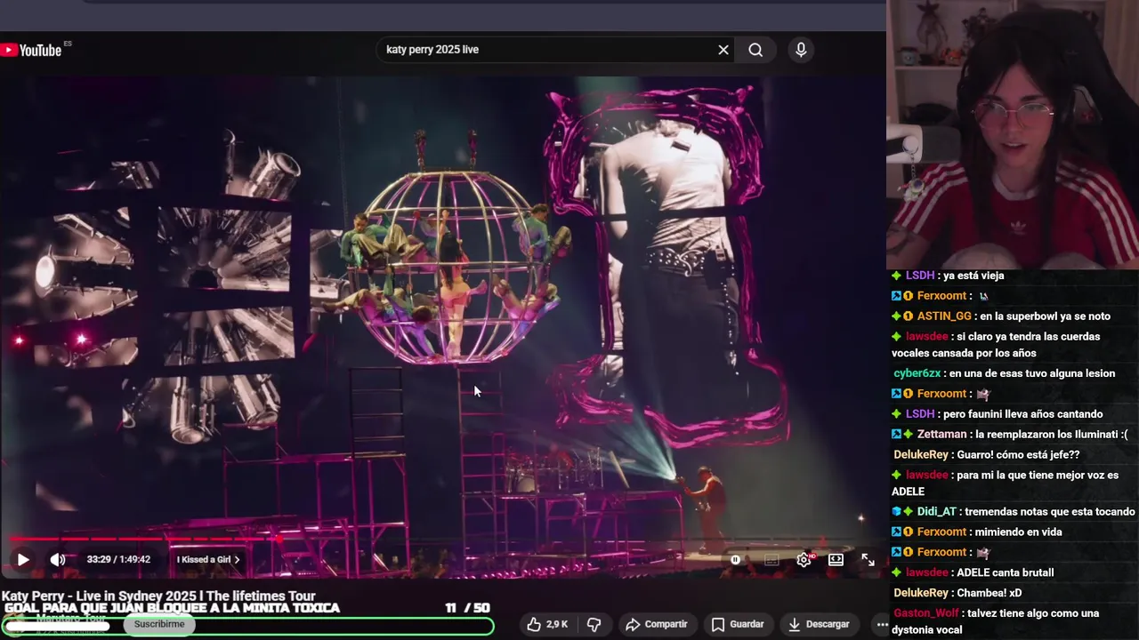The width and height of the screenshot is (1139, 640).
Task: Click the magnifier search button
Action: [x=755, y=50]
